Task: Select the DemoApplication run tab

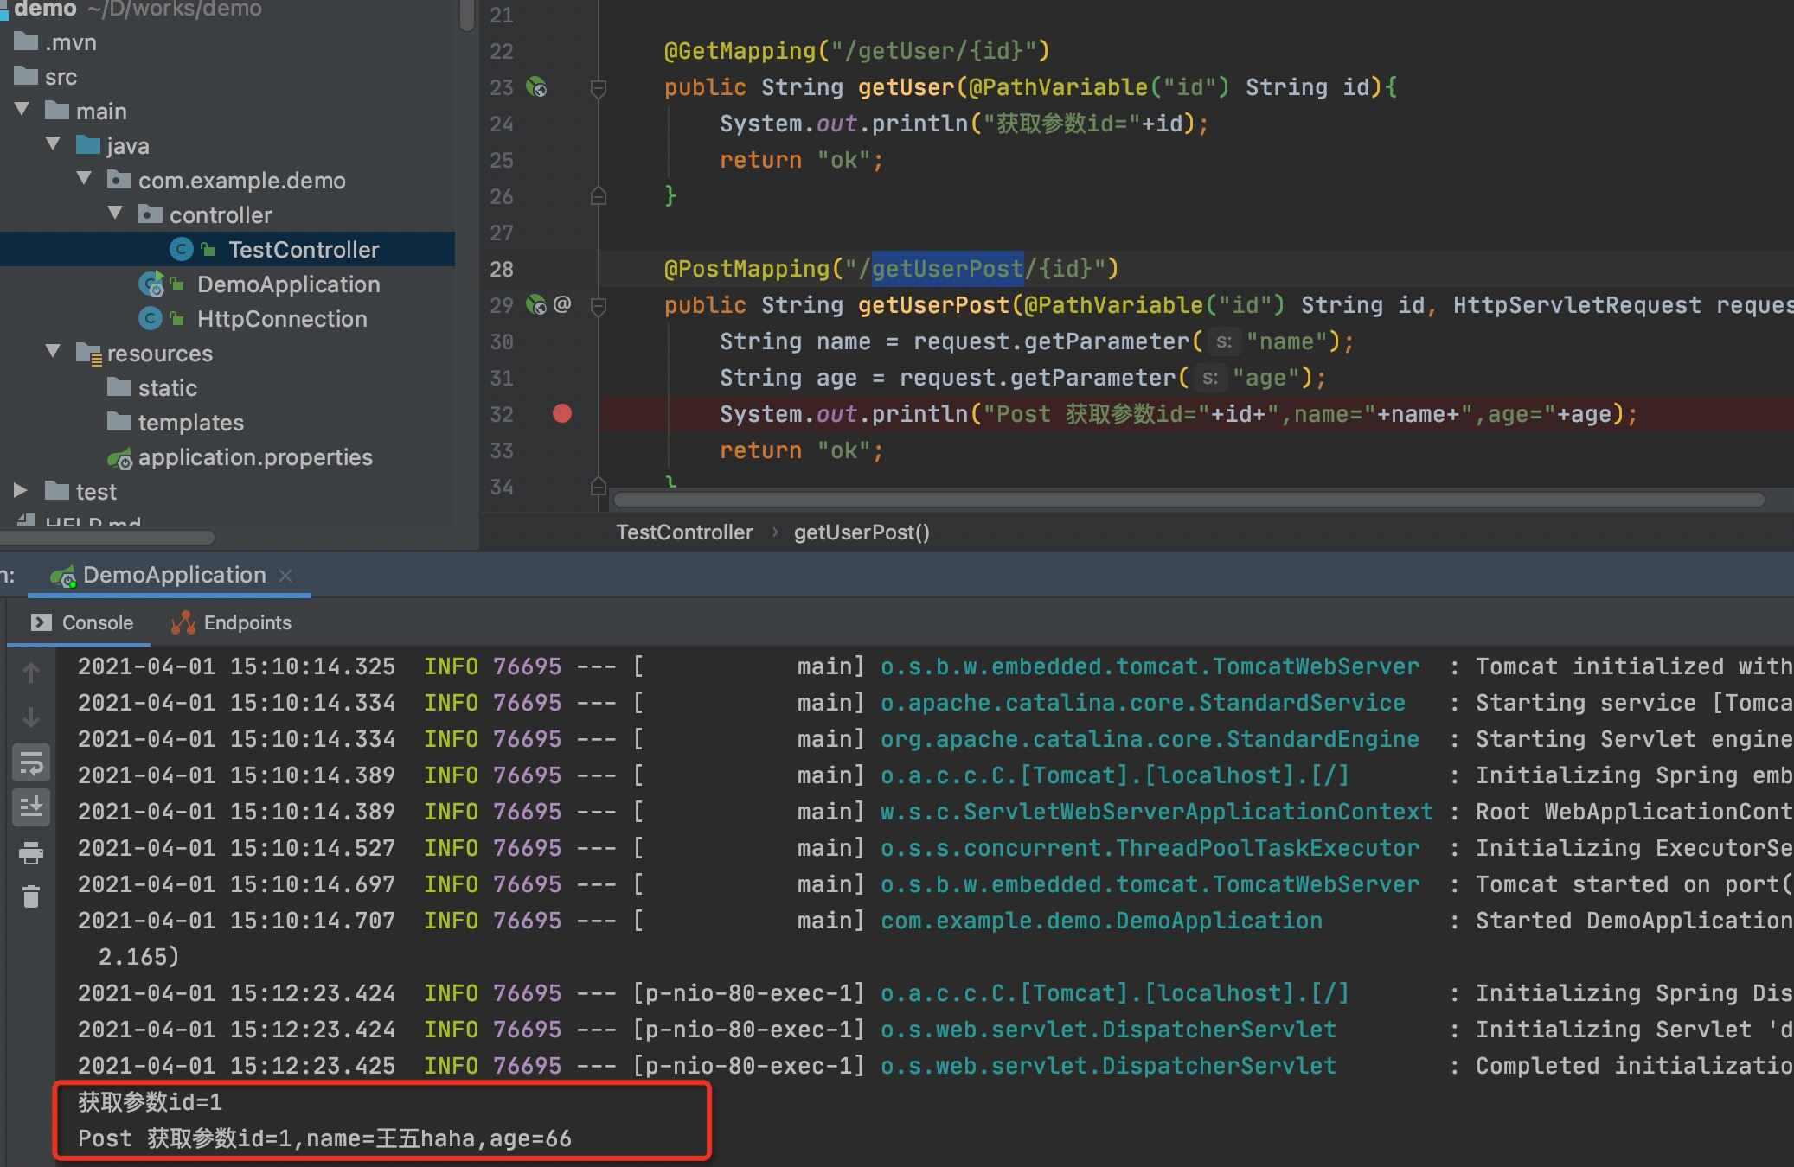Action: point(174,576)
